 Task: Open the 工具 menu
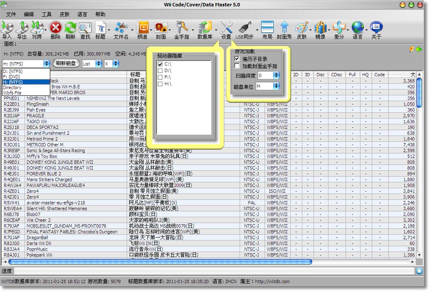(47, 14)
